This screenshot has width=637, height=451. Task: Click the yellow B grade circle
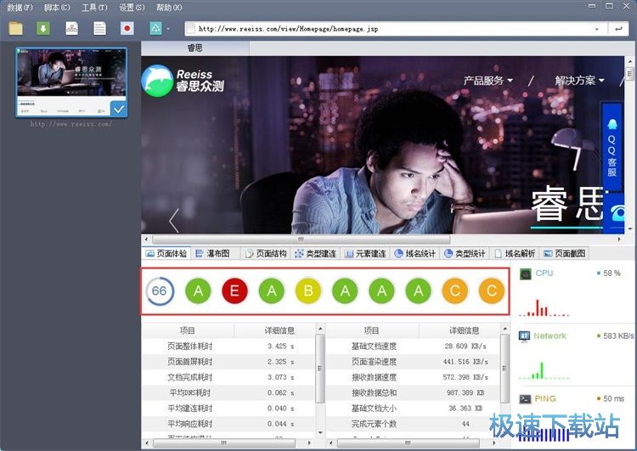308,291
